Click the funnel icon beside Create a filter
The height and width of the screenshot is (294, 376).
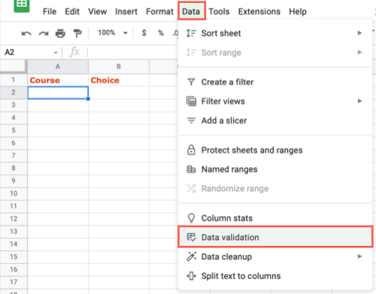pos(191,82)
